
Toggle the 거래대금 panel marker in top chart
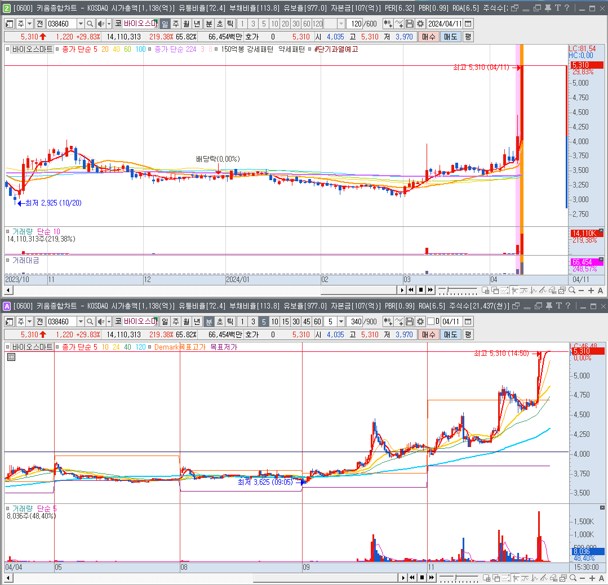[x=7, y=260]
